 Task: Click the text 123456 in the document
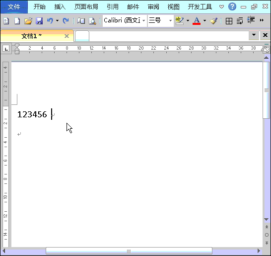pyautogui.click(x=32, y=114)
